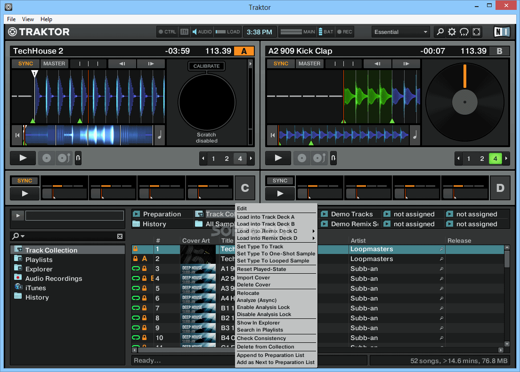
Task: Toggle Deck B flux mode icon
Action: [333, 158]
